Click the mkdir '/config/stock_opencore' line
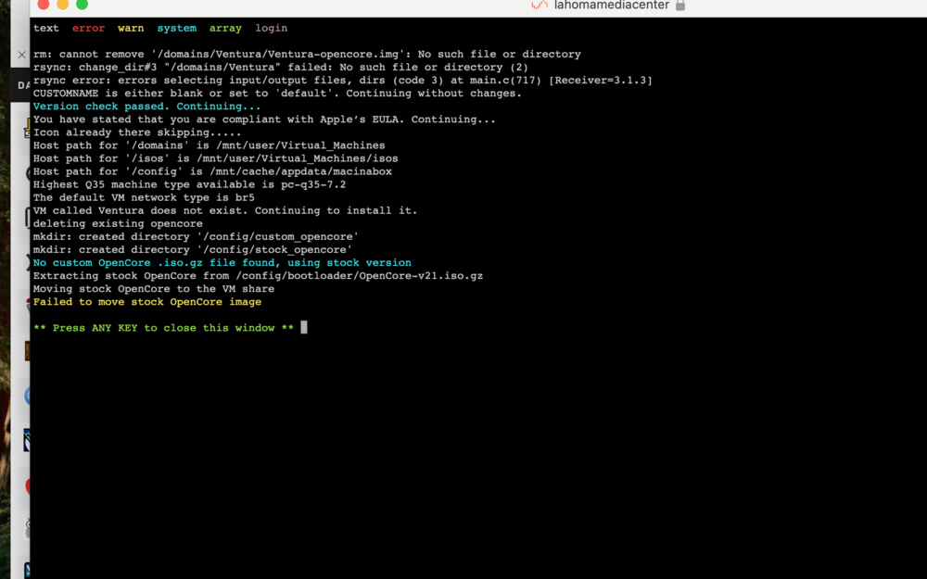This screenshot has height=579, width=927. pyautogui.click(x=193, y=249)
